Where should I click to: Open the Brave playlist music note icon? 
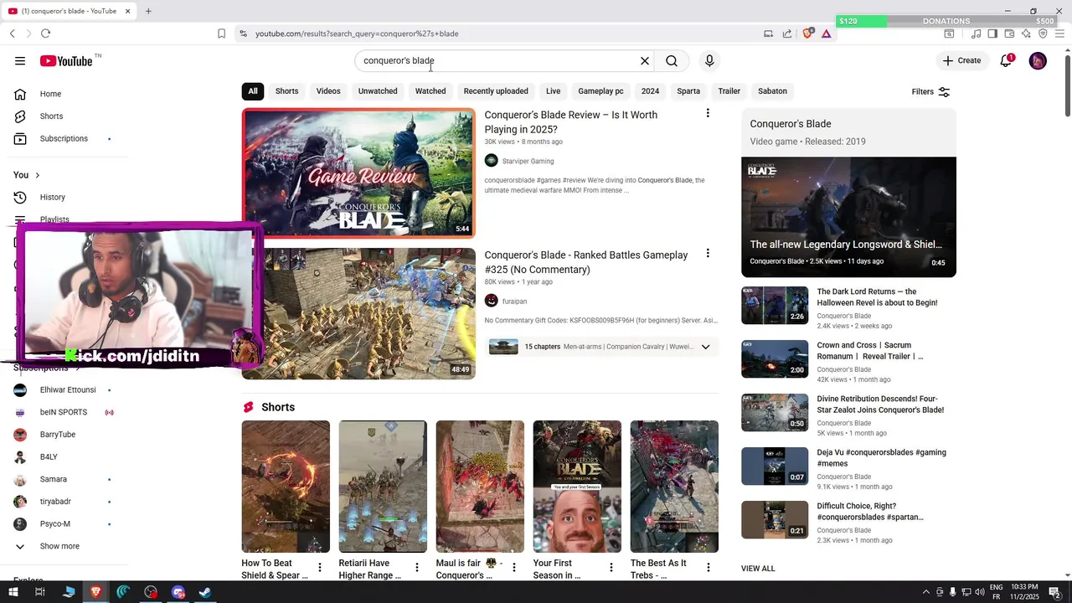pos(976,33)
